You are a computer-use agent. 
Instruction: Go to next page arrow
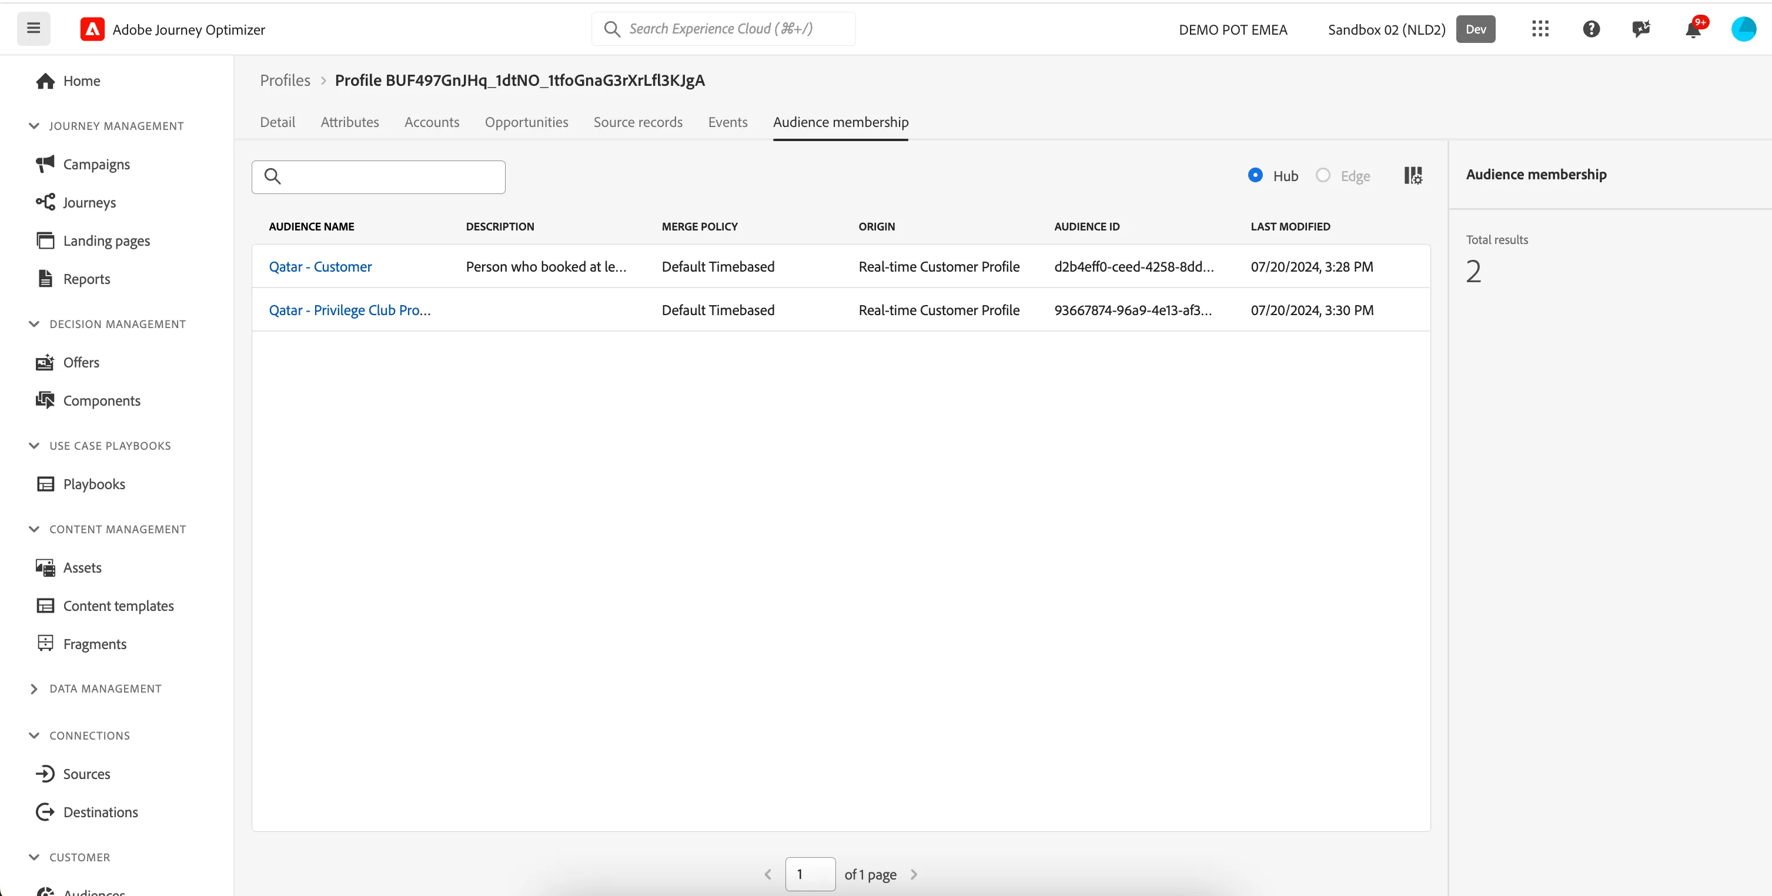[914, 874]
